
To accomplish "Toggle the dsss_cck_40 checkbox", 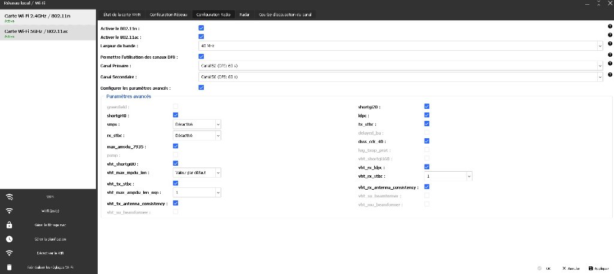I will pyautogui.click(x=427, y=141).
